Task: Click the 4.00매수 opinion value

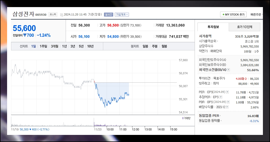Action: [241, 79]
